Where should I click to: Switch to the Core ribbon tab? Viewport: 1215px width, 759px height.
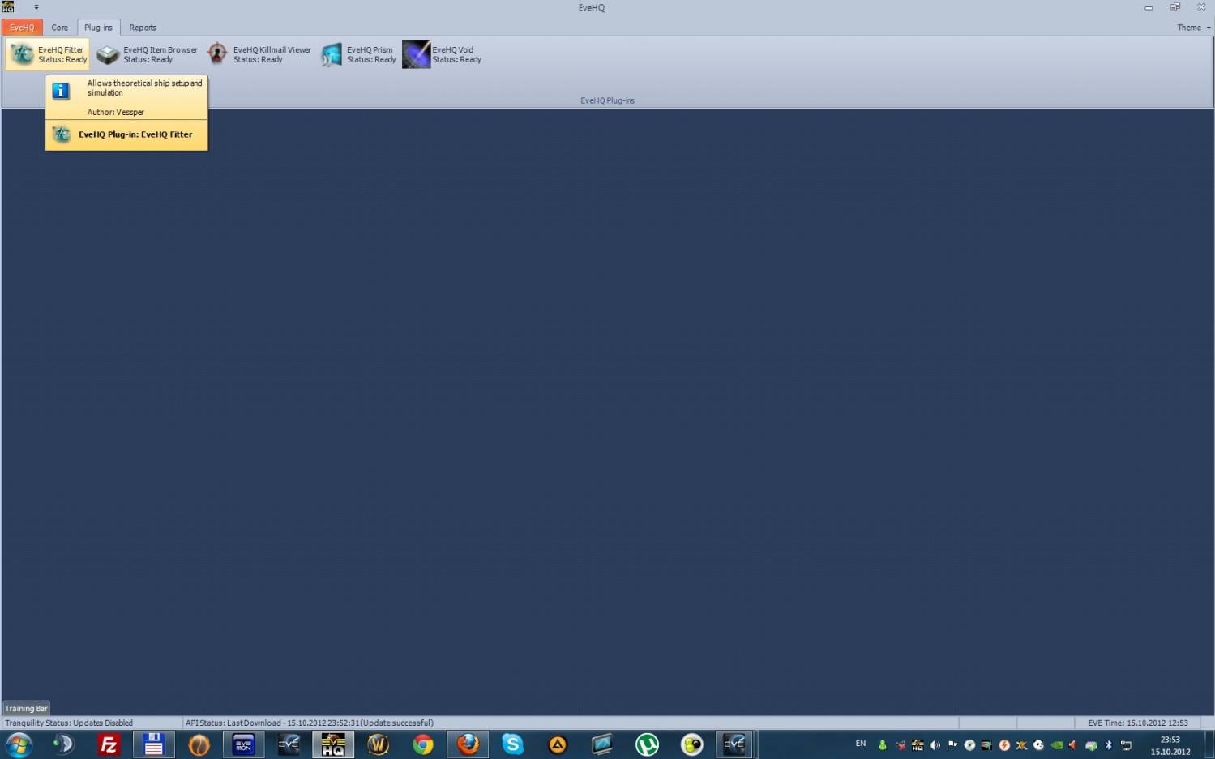click(60, 28)
